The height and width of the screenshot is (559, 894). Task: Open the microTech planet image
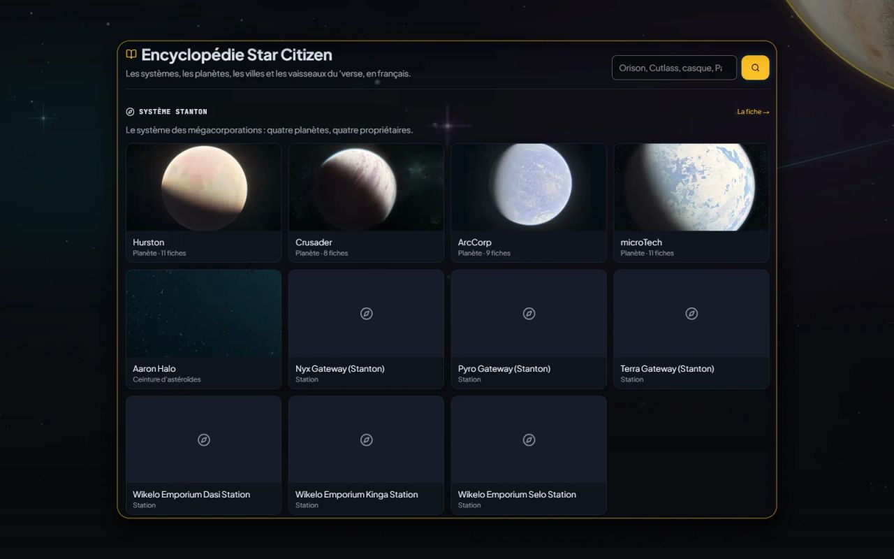691,187
